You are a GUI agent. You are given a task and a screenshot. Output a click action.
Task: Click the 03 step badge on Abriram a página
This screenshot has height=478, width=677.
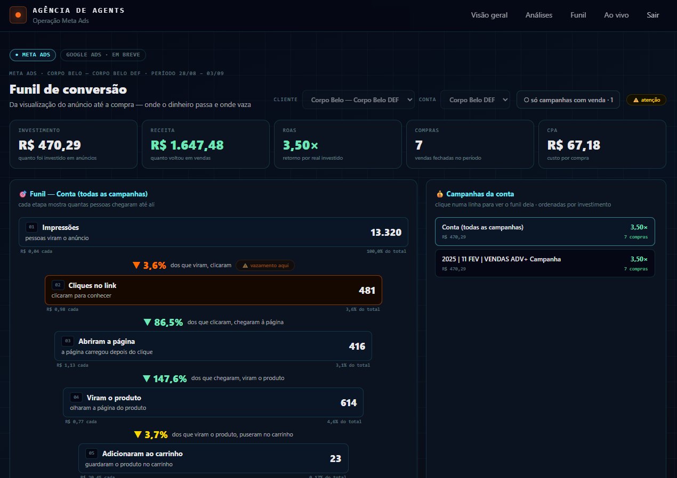point(68,341)
